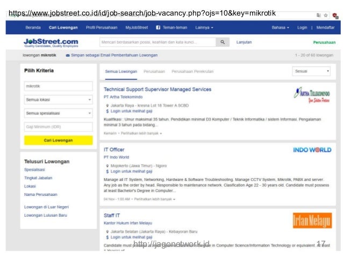Click the Irfan Melayu company logo
Screen dimensions: 343x257
click(x=312, y=221)
